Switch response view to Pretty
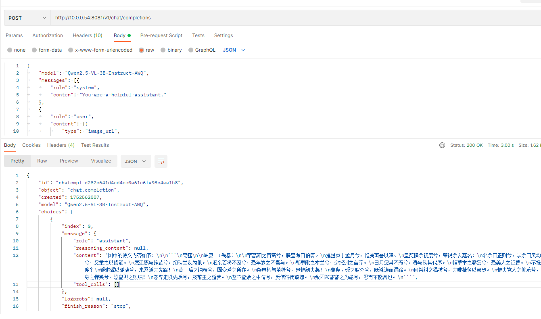The width and height of the screenshot is (541, 319). coord(17,161)
